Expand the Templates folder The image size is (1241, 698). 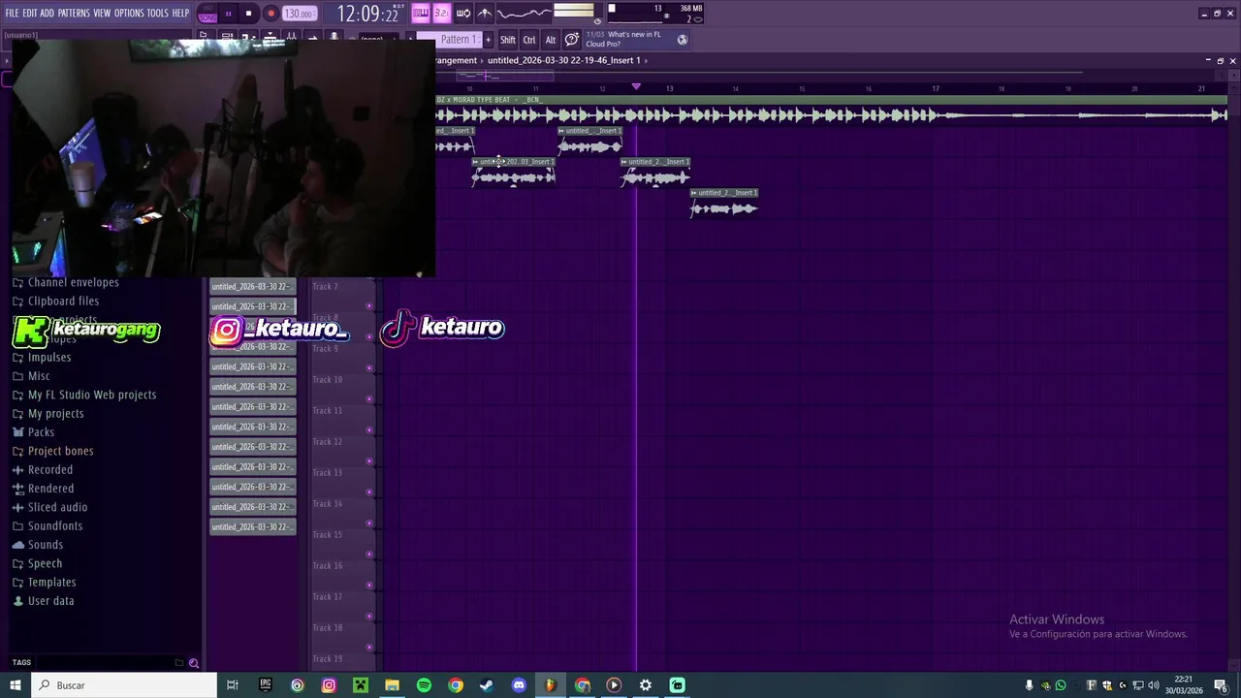pos(51,583)
